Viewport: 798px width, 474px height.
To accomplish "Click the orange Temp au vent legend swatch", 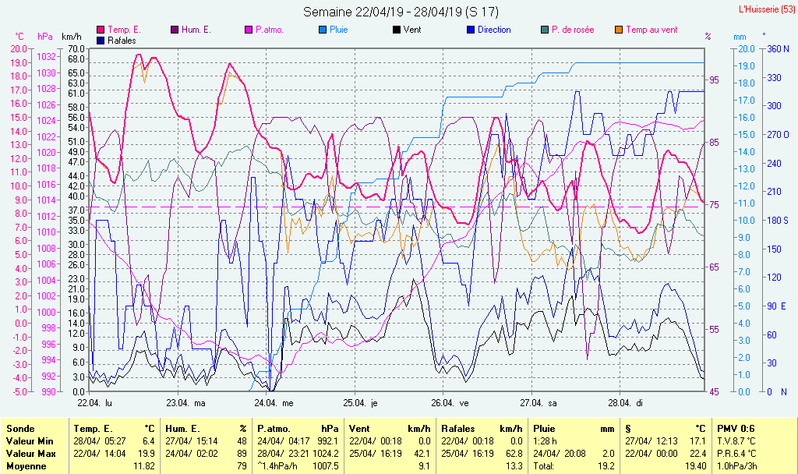I will [x=619, y=30].
